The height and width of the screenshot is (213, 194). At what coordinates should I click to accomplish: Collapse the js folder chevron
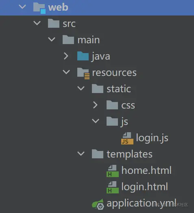(x=96, y=121)
